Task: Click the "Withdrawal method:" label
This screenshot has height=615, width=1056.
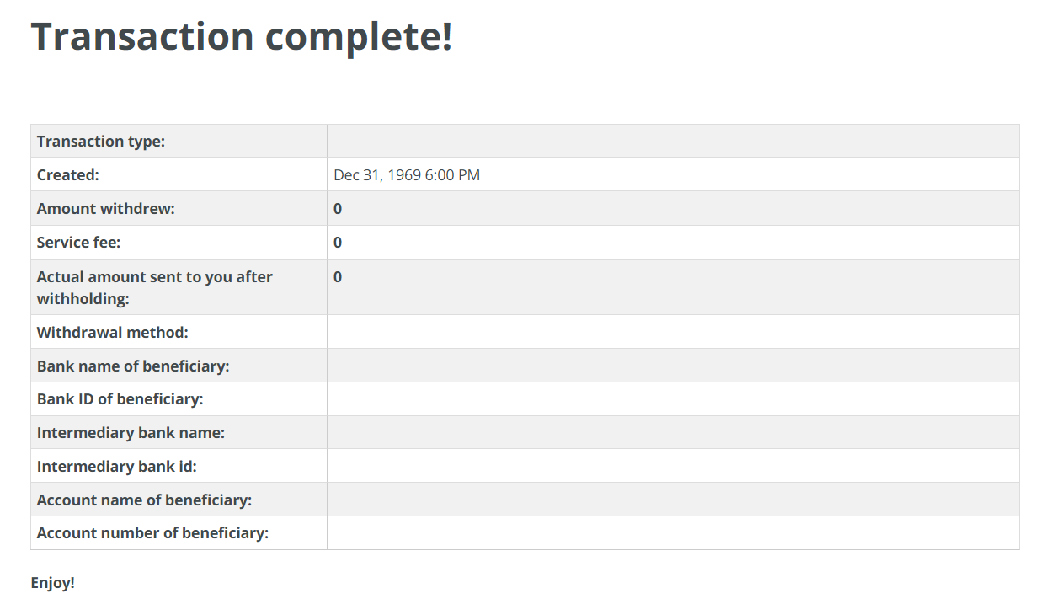Action: point(113,333)
